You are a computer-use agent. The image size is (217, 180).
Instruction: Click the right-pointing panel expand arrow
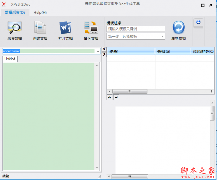(x=104, y=54)
